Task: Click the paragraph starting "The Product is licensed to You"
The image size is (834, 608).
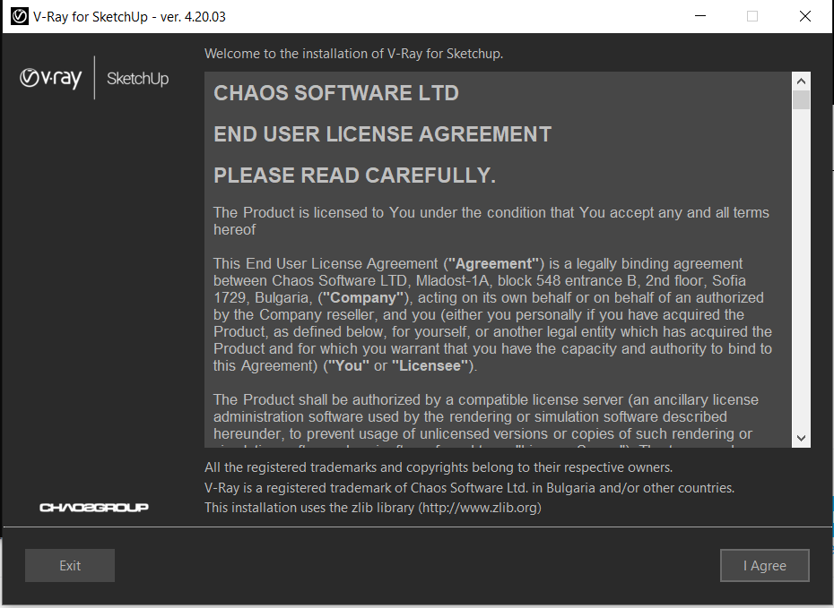Action: 491,221
